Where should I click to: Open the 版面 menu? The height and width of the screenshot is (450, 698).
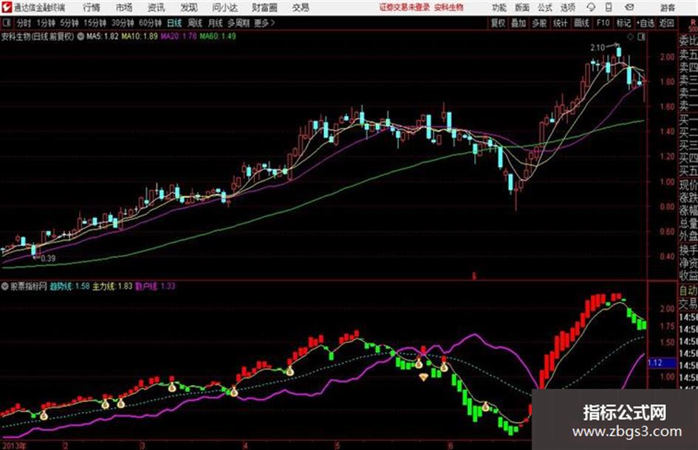pos(521,7)
